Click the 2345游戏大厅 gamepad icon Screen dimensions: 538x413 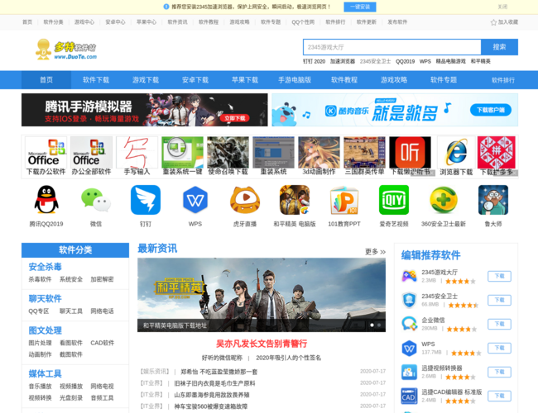tap(409, 276)
